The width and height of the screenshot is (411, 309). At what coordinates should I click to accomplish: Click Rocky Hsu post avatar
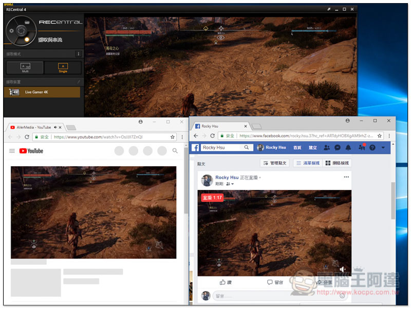pos(207,181)
